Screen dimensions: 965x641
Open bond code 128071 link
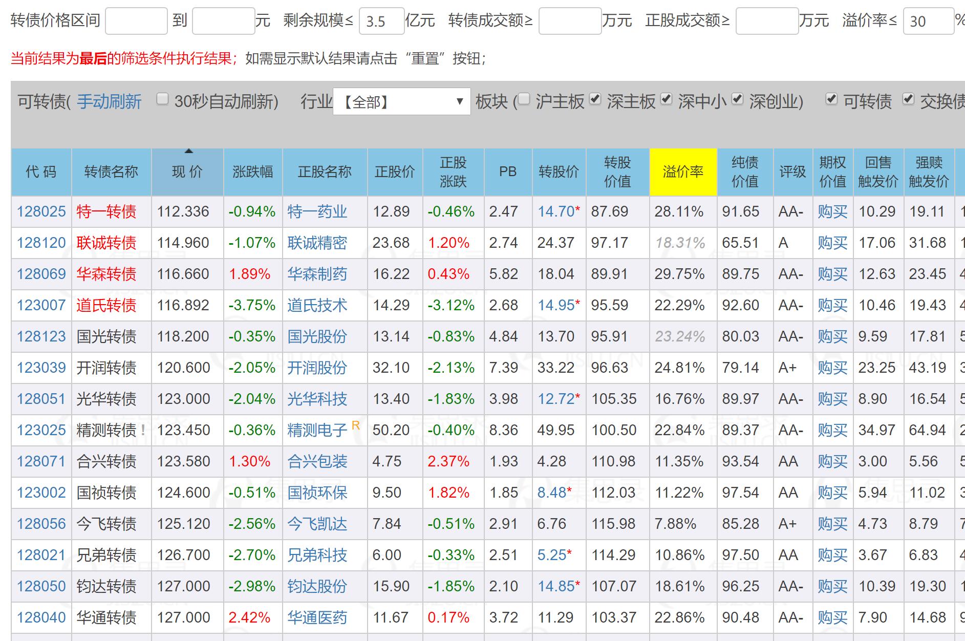click(41, 461)
